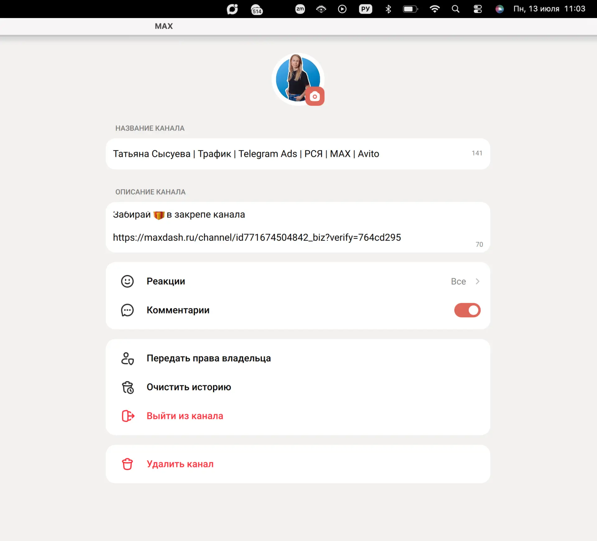Click the 'ОПИСАНИЕ КАНАЛА' heading
597x541 pixels.
coord(150,192)
